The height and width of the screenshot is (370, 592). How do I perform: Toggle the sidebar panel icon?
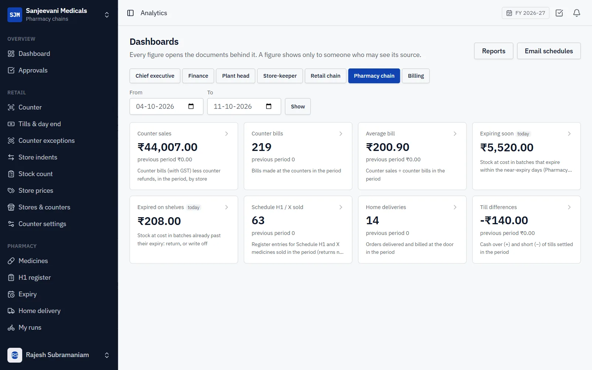point(130,13)
